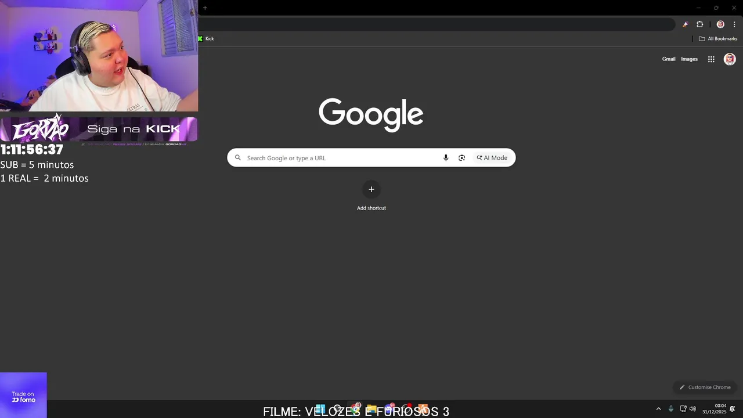Click the pinned extension icon beside Extensions
The width and height of the screenshot is (743, 418).
(686, 24)
